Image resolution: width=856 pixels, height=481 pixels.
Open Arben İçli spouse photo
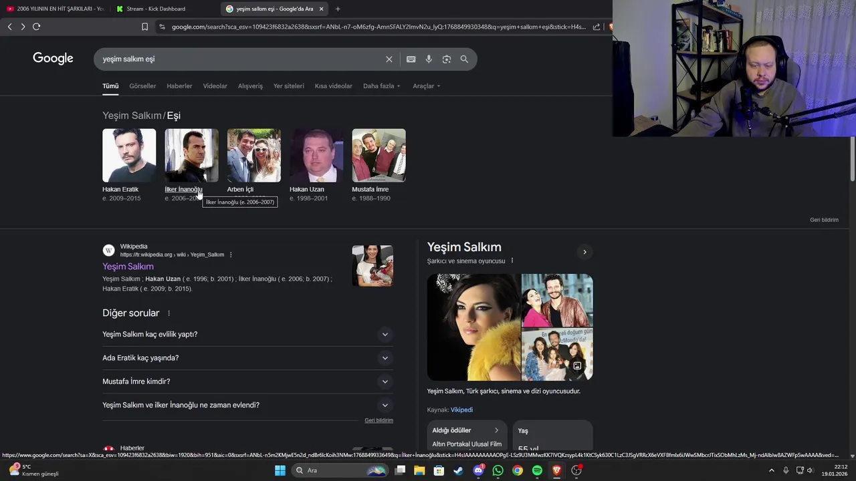point(254,155)
